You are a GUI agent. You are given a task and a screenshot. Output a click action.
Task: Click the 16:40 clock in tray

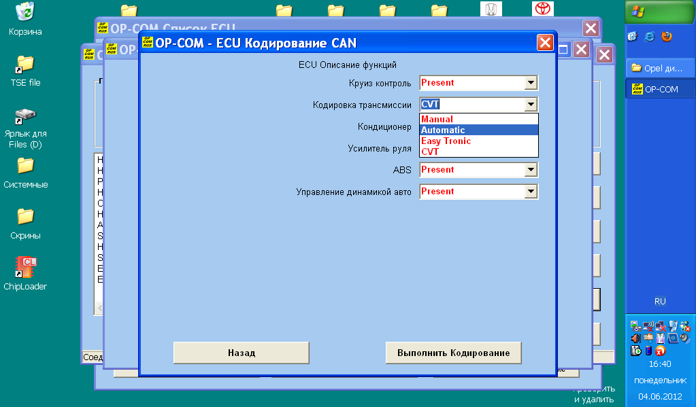click(660, 364)
